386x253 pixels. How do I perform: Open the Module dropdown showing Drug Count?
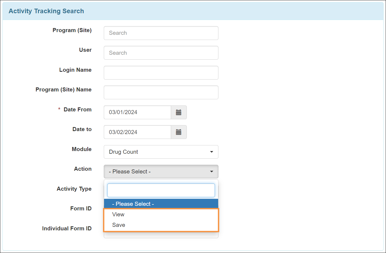[161, 152]
